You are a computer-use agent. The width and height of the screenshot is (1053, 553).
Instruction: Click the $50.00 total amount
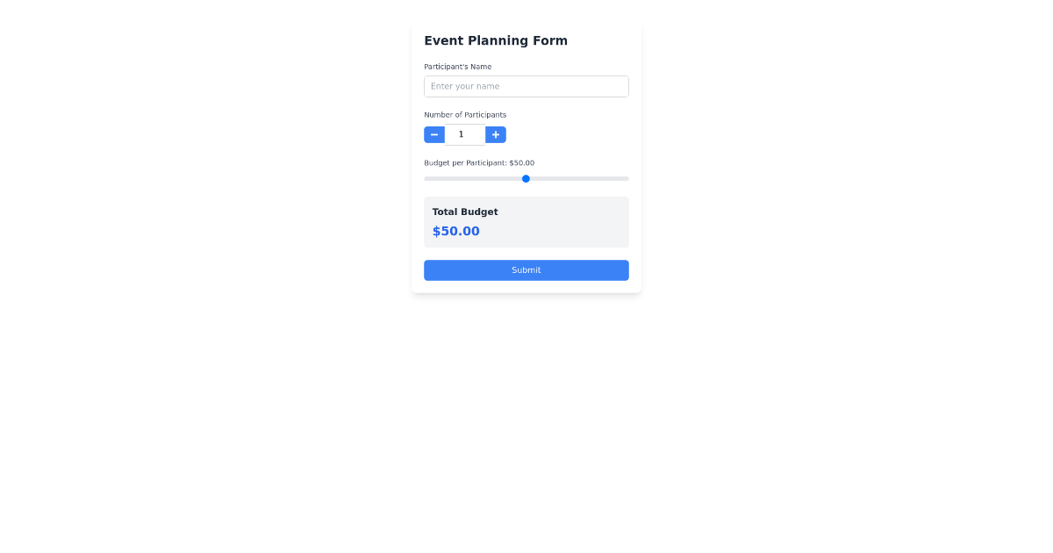[x=455, y=231]
